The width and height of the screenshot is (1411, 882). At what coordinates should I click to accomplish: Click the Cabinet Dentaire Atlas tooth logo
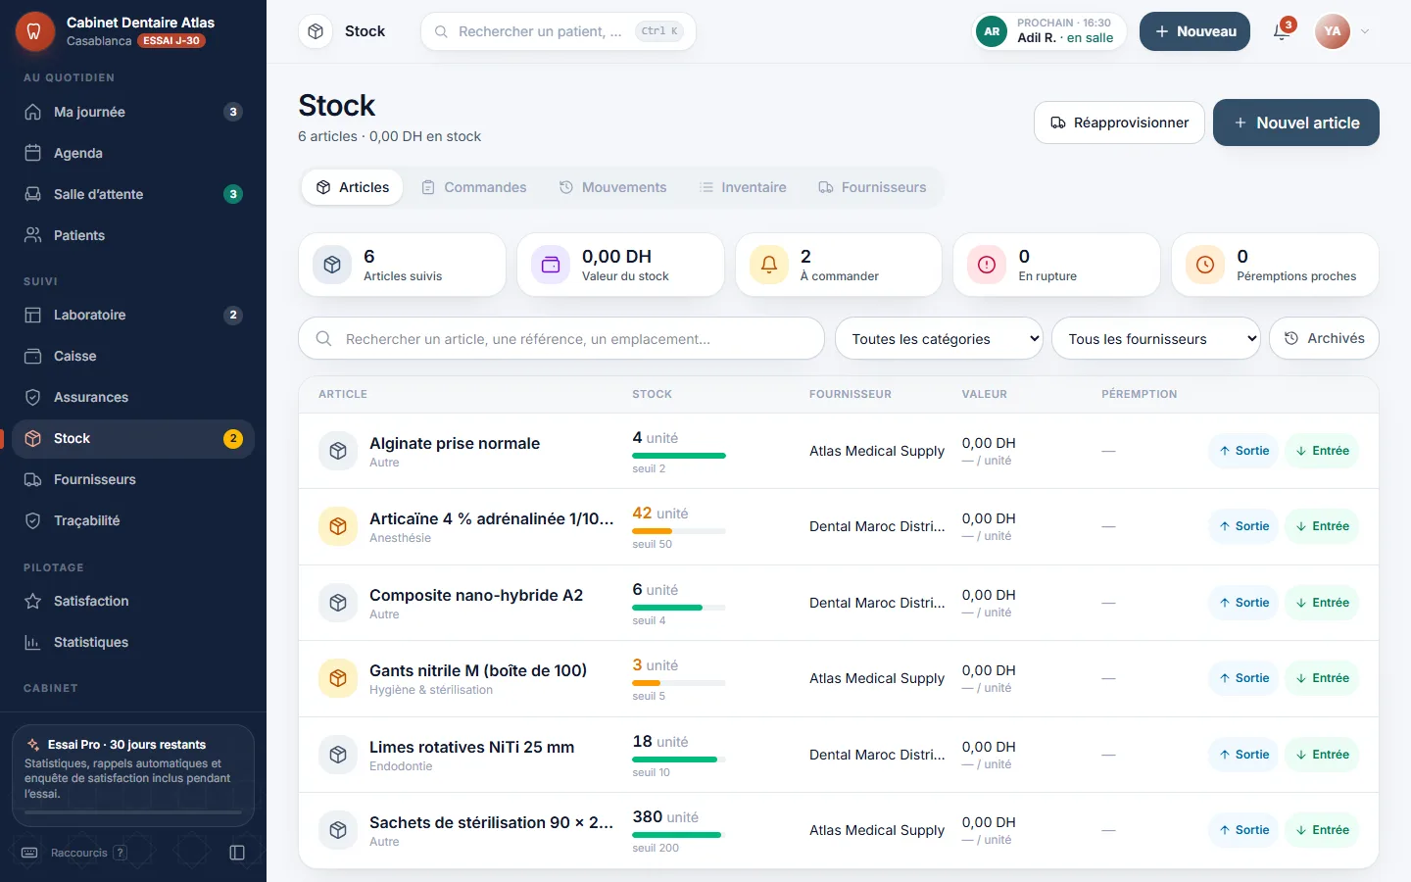click(34, 31)
